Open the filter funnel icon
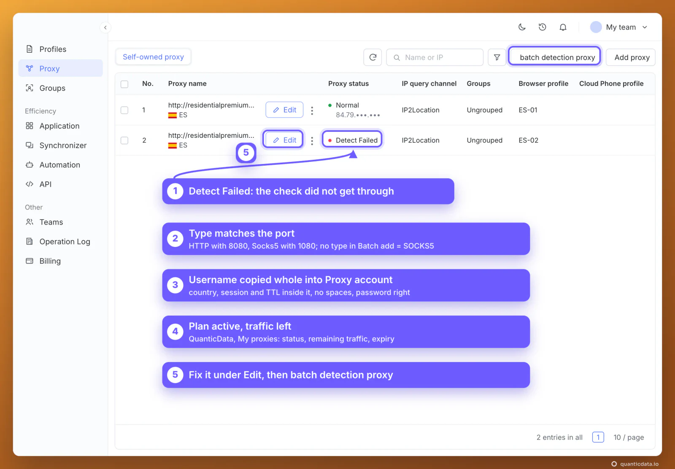The image size is (675, 469). click(x=497, y=57)
